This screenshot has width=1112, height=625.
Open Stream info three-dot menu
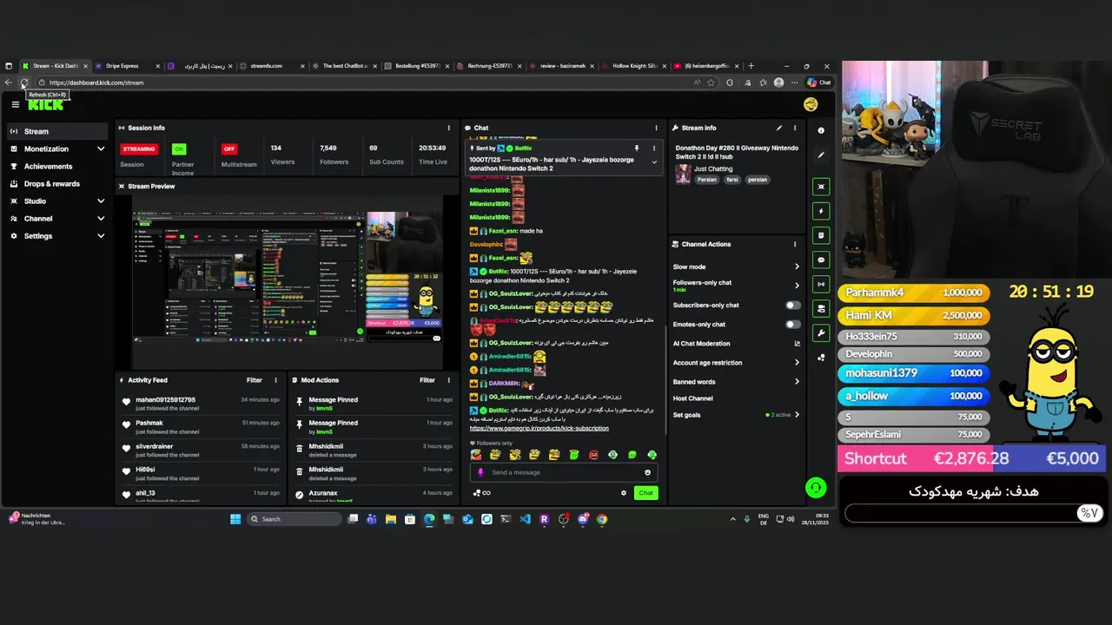(x=795, y=128)
